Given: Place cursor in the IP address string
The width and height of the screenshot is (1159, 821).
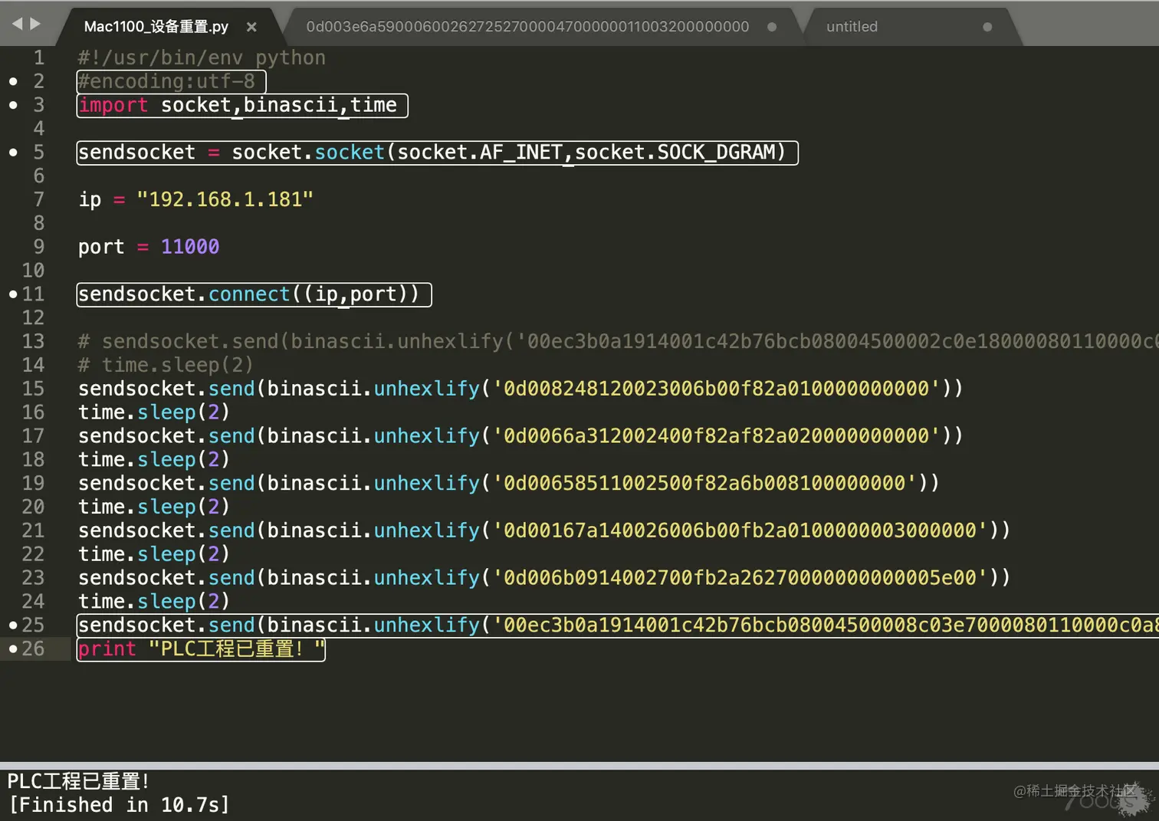Looking at the screenshot, I should tap(225, 199).
